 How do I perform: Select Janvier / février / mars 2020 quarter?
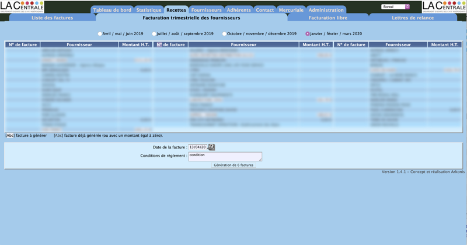[x=308, y=34]
